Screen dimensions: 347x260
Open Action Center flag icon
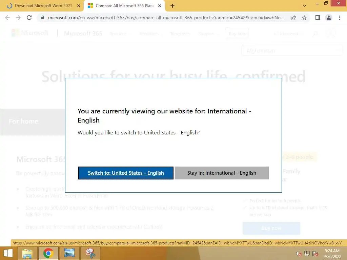315,254
